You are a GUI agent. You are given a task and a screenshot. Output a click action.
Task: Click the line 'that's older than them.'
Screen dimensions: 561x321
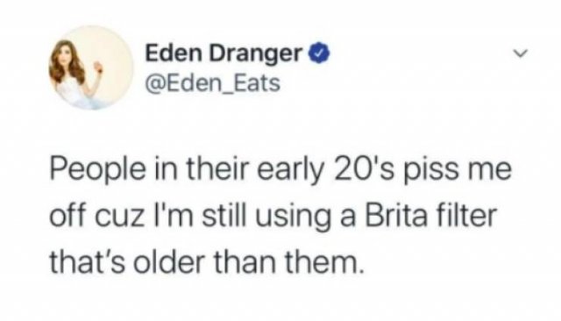207,261
